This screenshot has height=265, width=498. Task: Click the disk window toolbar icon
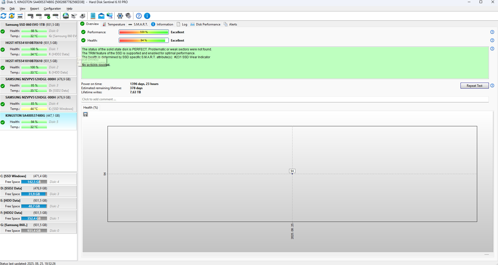[x=20, y=16]
